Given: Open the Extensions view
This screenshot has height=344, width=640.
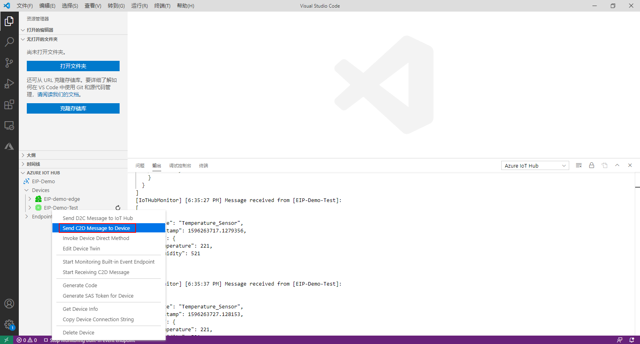Looking at the screenshot, I should pos(9,105).
